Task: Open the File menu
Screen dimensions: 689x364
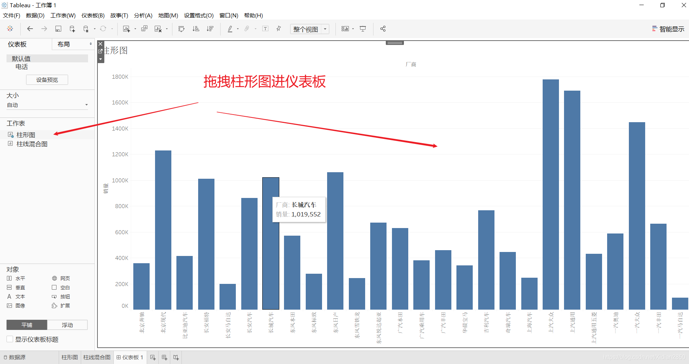Action: [x=12, y=16]
